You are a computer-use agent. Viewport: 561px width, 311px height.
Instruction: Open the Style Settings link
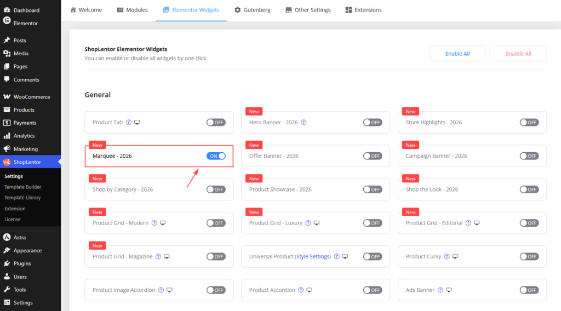[313, 256]
